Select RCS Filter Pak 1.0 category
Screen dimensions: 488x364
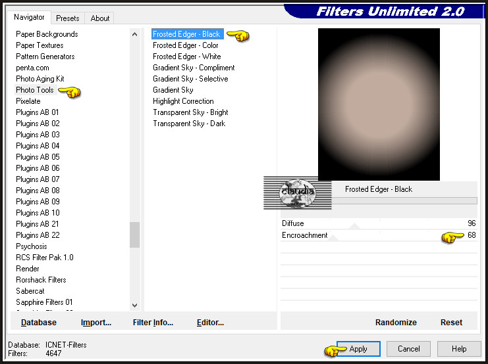45,258
